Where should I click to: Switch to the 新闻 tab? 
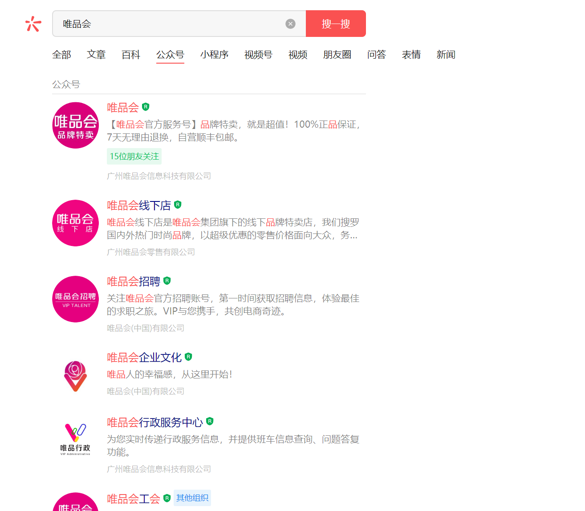point(446,55)
